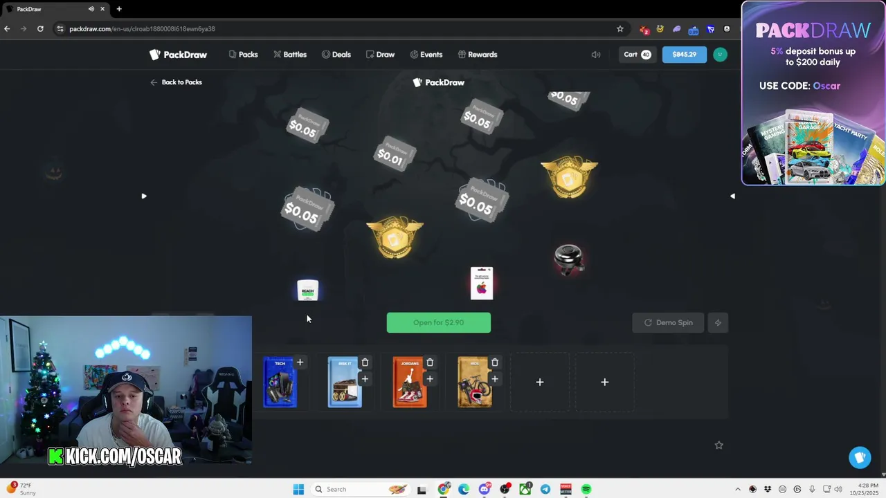This screenshot has height=498, width=886.
Task: Select the JORDANS pack card
Action: [x=409, y=382]
